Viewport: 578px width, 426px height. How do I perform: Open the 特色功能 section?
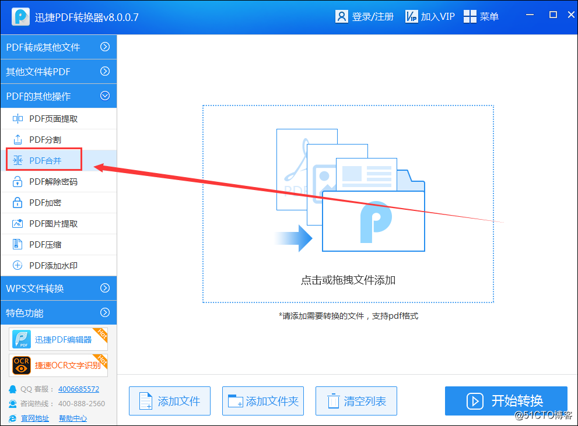point(58,312)
